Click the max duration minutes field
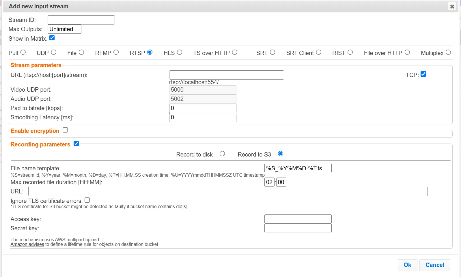461x277 pixels. pos(281,182)
